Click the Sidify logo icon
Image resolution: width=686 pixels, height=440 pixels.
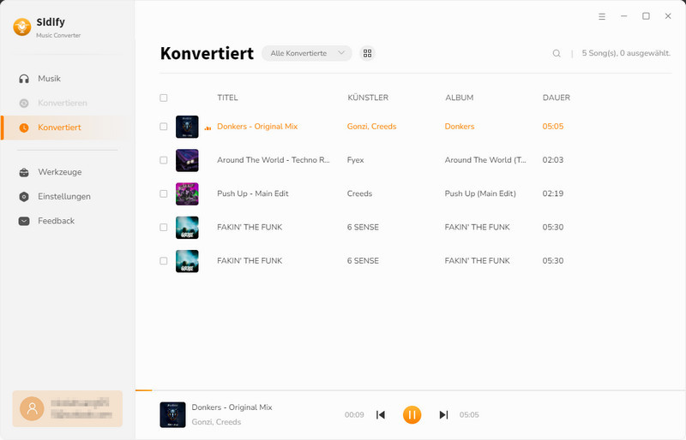click(x=22, y=27)
